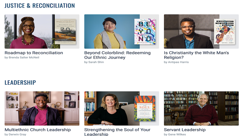Click the White Man's Religion book cover
This screenshot has width=242, height=136.
click(225, 31)
